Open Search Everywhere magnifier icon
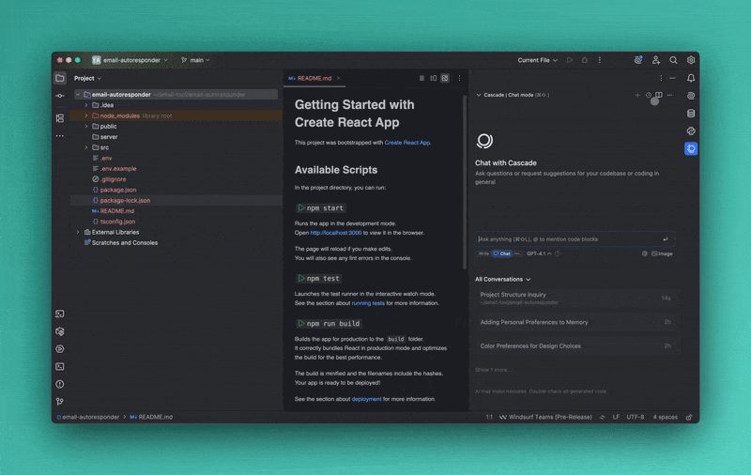The image size is (751, 475). [x=673, y=60]
